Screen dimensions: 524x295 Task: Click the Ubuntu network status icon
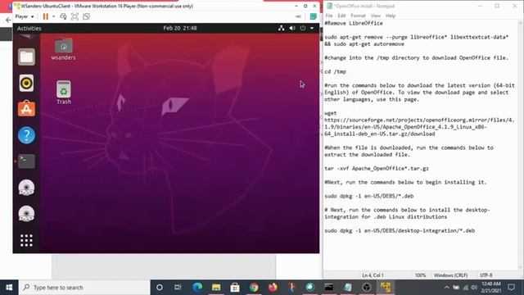[282, 28]
